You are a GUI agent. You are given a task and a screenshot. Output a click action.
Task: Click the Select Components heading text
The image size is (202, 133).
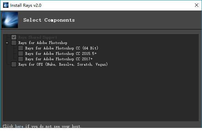[x=49, y=20]
